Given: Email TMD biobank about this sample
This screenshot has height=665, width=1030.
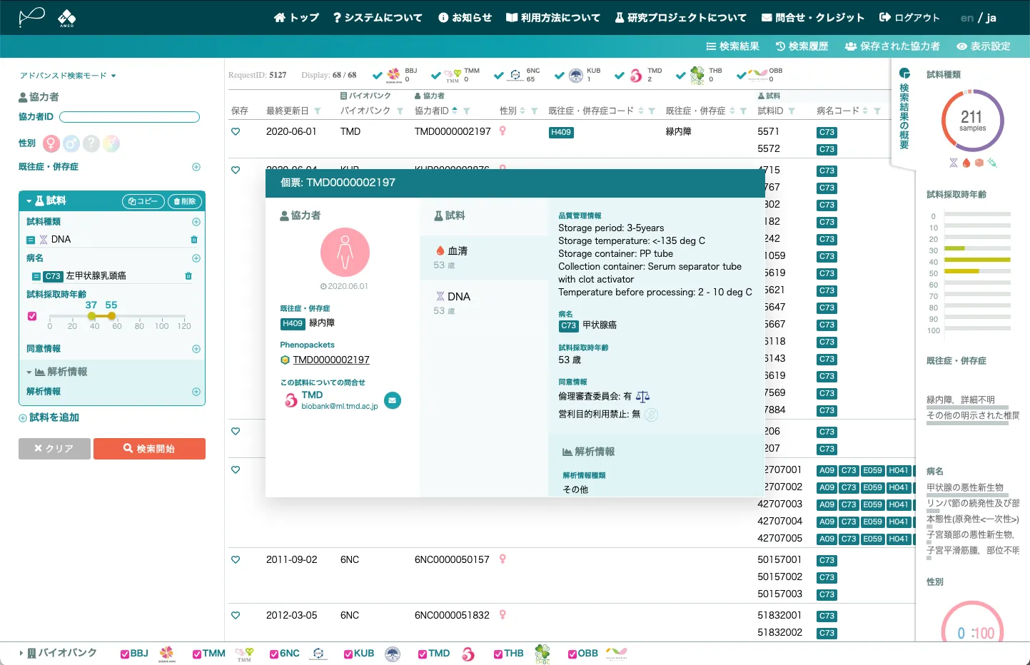Looking at the screenshot, I should click(x=393, y=400).
